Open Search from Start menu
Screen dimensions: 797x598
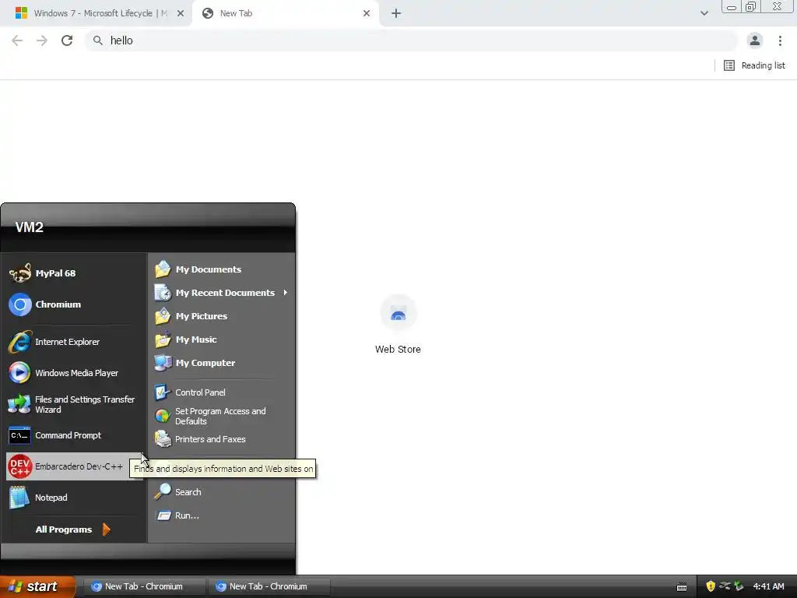221,492
